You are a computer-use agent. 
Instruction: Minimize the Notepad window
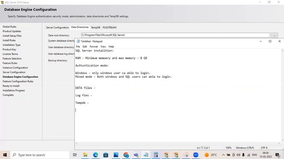(x=260, y=41)
